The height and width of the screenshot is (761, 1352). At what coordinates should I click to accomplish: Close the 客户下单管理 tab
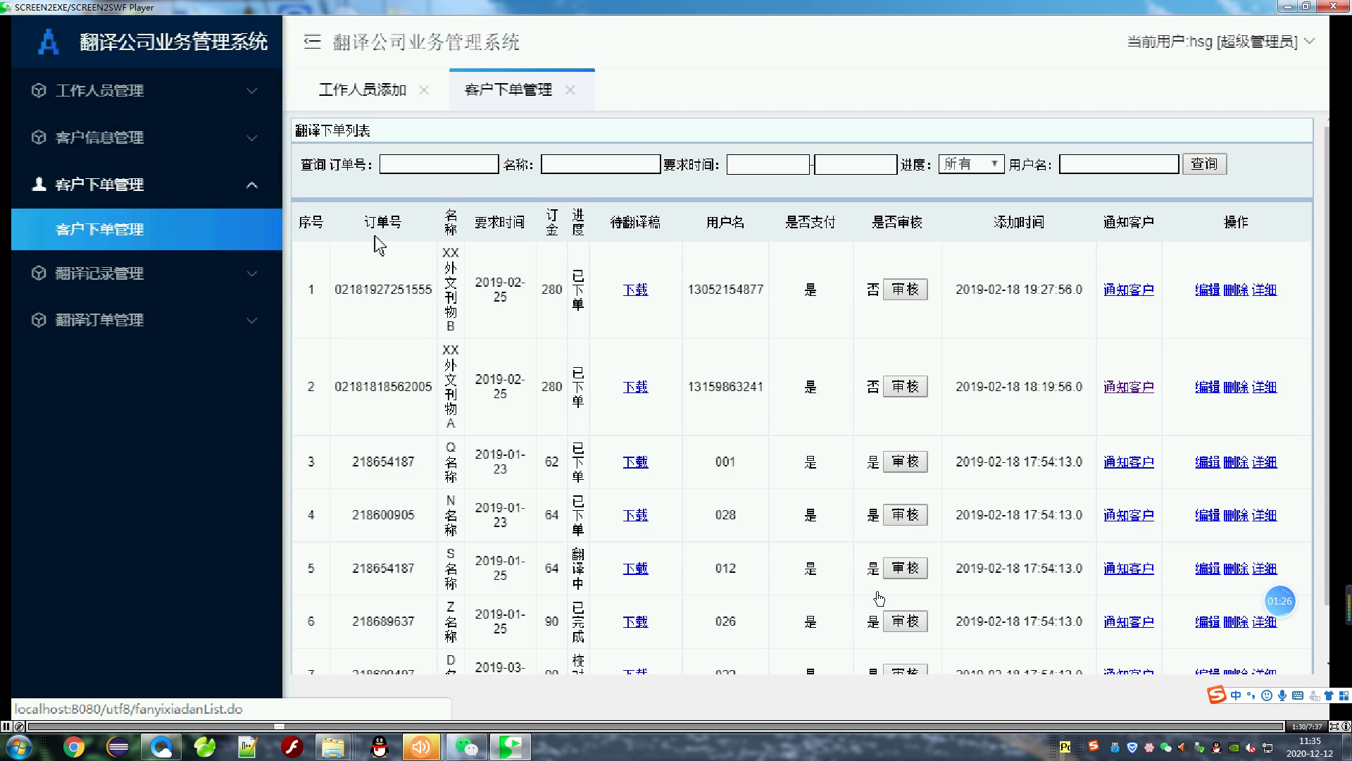pyautogui.click(x=570, y=90)
